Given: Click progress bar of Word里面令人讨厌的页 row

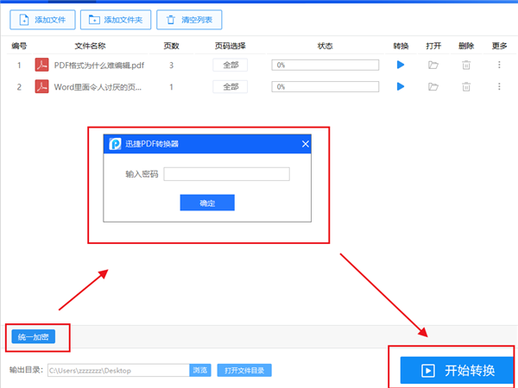Looking at the screenshot, I should point(325,87).
